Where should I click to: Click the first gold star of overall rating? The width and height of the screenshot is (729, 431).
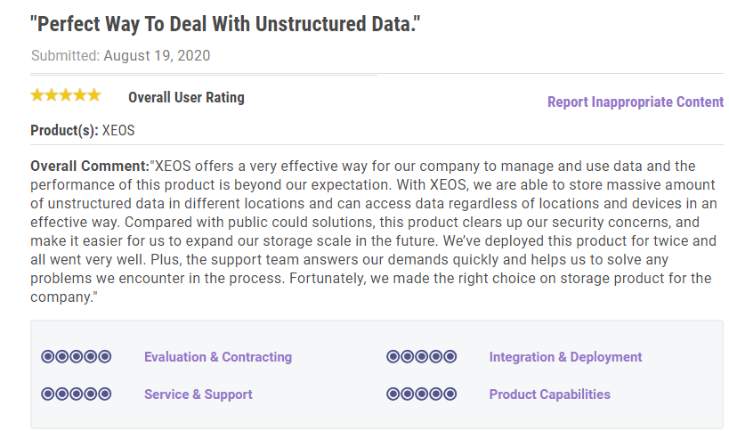click(37, 95)
